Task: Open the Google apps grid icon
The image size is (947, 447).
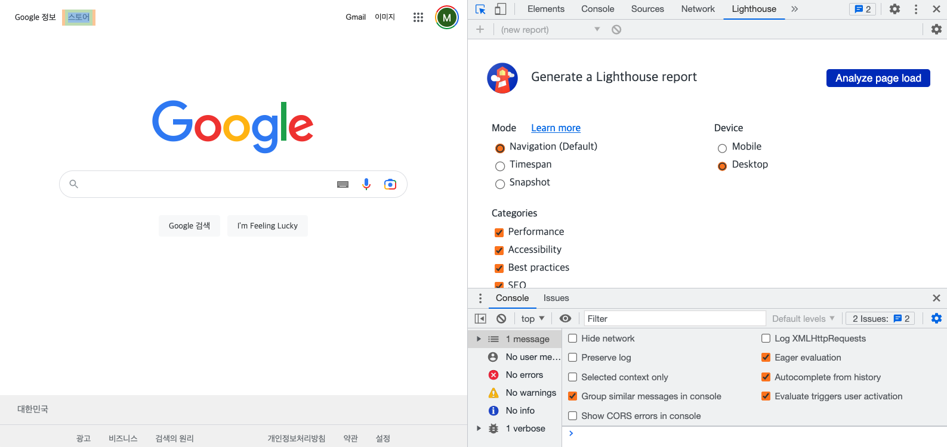Action: (x=418, y=17)
